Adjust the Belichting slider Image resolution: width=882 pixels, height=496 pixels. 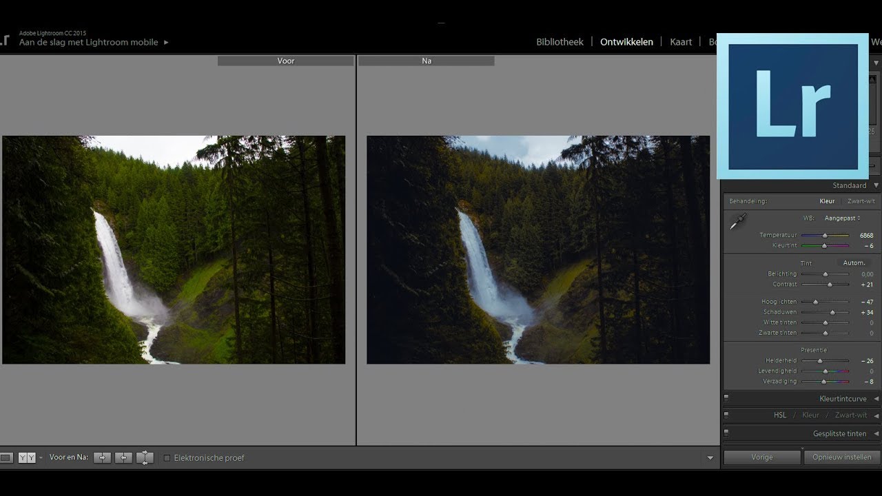point(825,274)
